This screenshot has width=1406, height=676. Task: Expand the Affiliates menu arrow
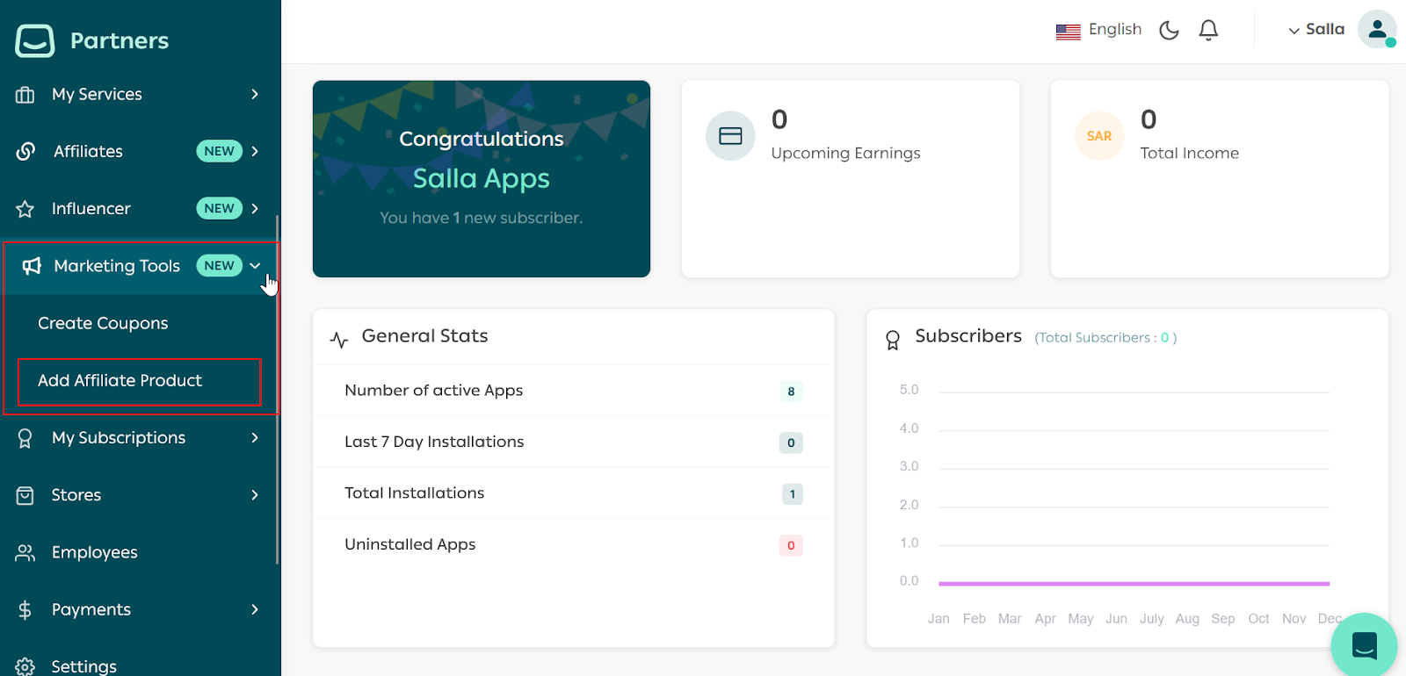[255, 151]
